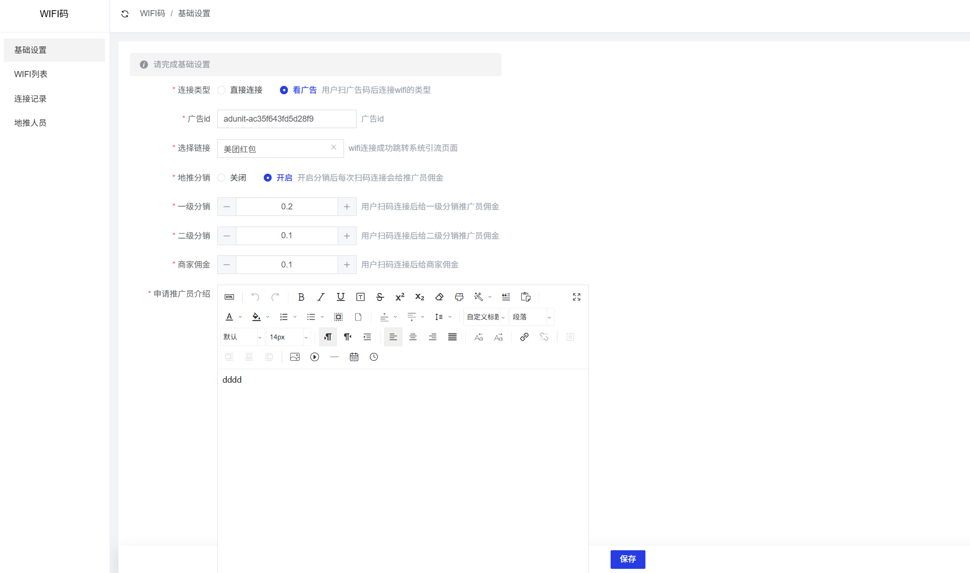Open the background fill color picker
970x573 pixels.
tap(256, 317)
